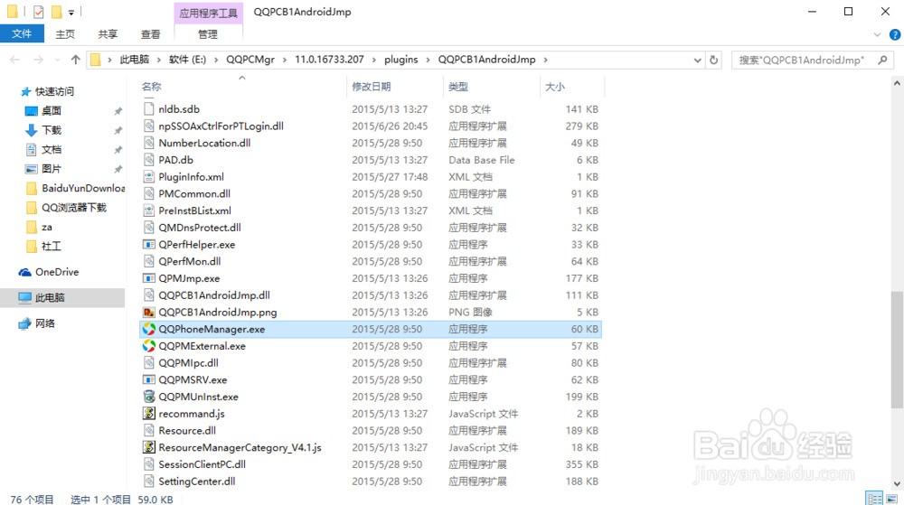Viewport: 904px width, 505px height.
Task: Open the 文件 menu tab
Action: pyautogui.click(x=22, y=34)
